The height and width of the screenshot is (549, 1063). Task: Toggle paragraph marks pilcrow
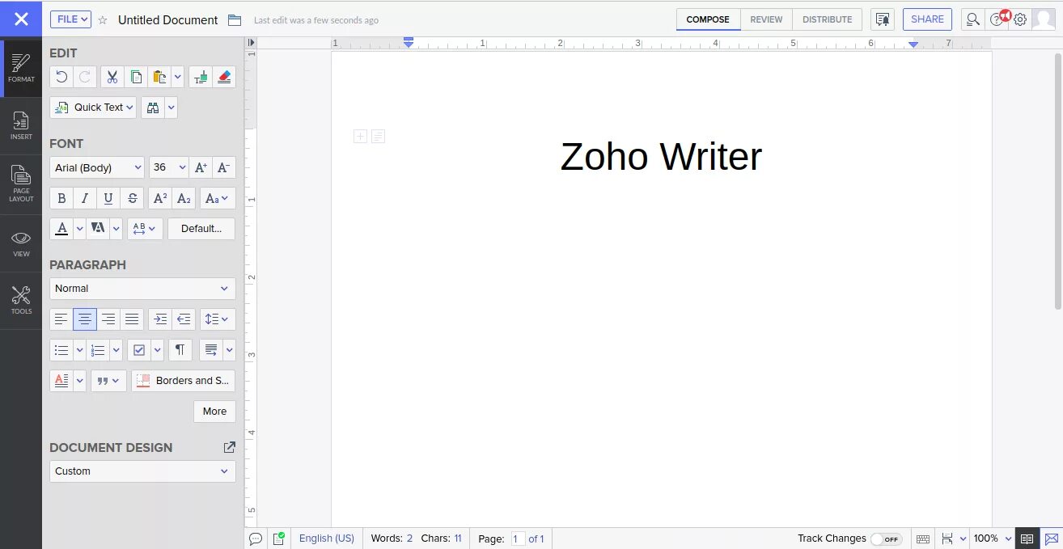coord(180,350)
